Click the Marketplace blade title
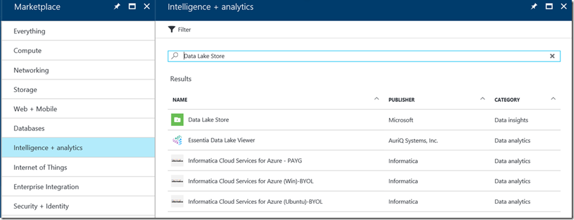 click(x=37, y=7)
